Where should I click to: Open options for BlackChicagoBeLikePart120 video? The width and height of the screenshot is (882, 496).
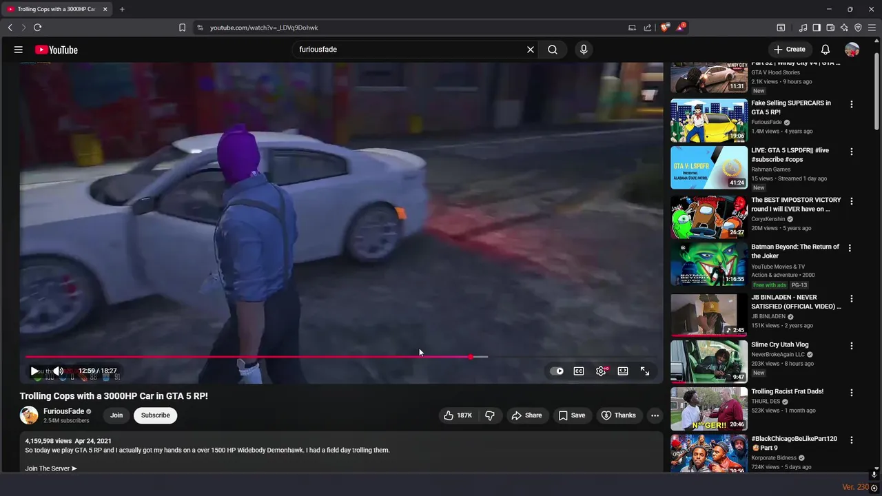coord(852,440)
